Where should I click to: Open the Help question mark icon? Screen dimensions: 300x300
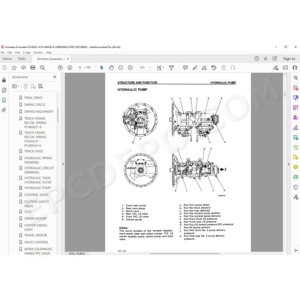click(257, 59)
